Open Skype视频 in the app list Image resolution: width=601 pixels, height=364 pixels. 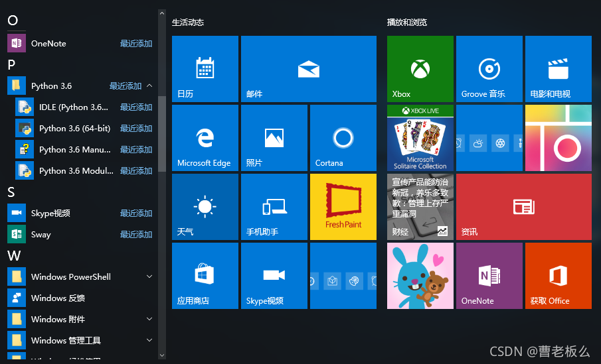(x=80, y=213)
